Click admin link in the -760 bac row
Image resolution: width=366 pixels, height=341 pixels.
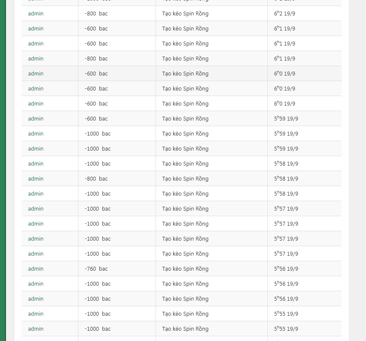point(36,269)
